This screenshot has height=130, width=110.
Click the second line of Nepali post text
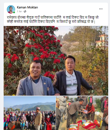click(x=51, y=22)
